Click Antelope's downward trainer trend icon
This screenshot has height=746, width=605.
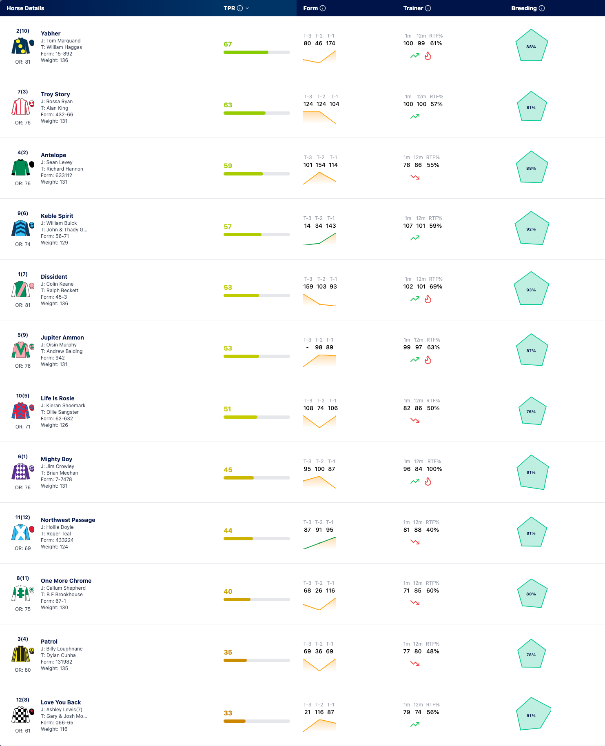coord(415,177)
